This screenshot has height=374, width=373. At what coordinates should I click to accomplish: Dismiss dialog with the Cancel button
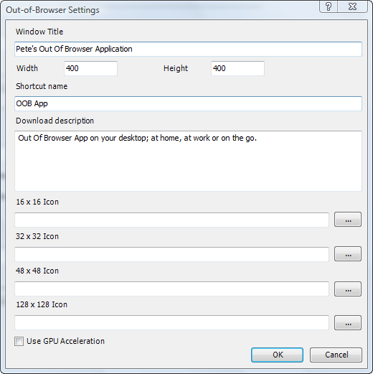336,355
